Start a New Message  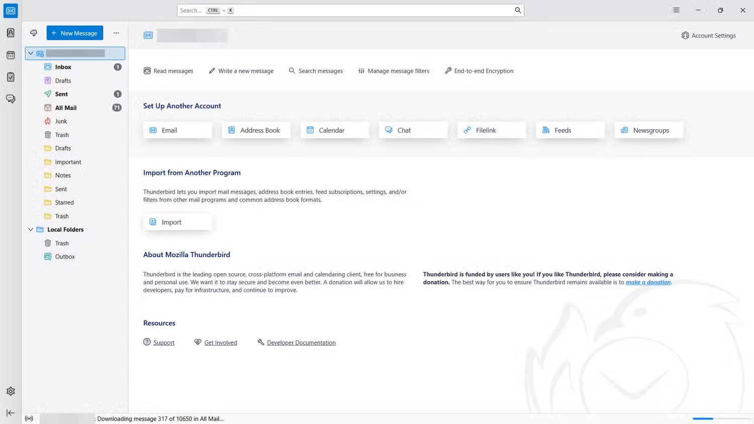[x=74, y=33]
